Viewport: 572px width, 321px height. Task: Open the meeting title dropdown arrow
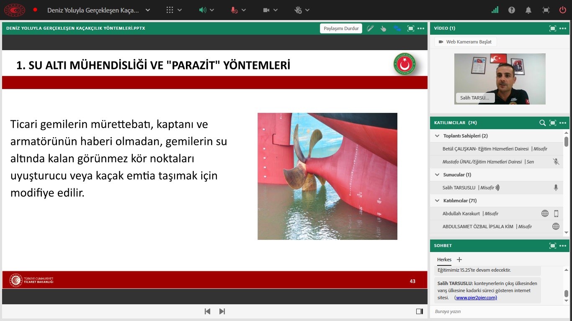click(148, 10)
